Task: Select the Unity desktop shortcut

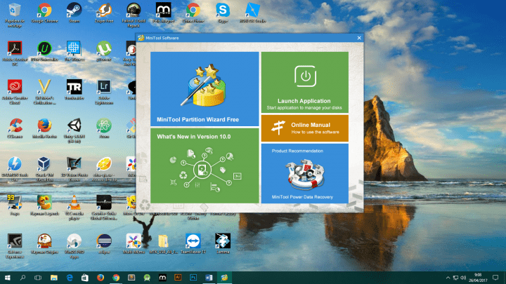Action: (74, 130)
